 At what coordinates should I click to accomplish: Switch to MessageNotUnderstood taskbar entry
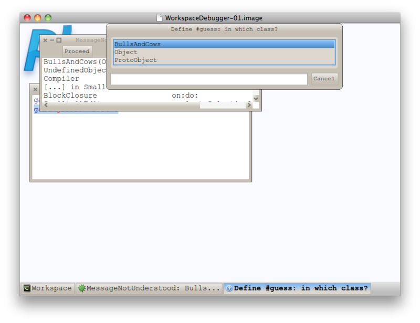(x=149, y=288)
